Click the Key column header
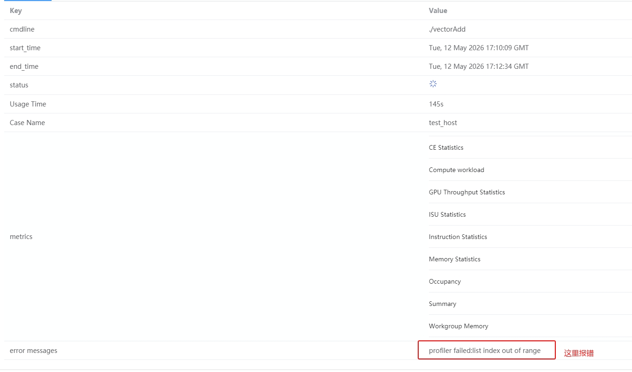 (16, 10)
